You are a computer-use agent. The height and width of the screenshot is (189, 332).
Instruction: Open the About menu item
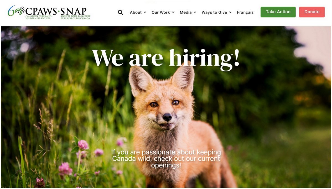[x=136, y=12]
